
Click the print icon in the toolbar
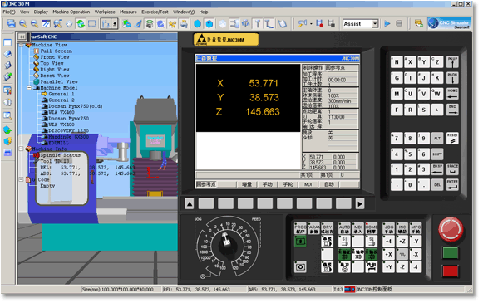pyautogui.click(x=11, y=24)
